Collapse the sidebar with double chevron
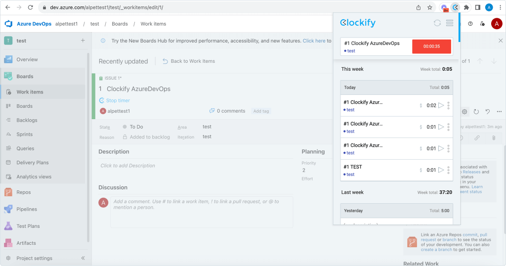 [83, 258]
